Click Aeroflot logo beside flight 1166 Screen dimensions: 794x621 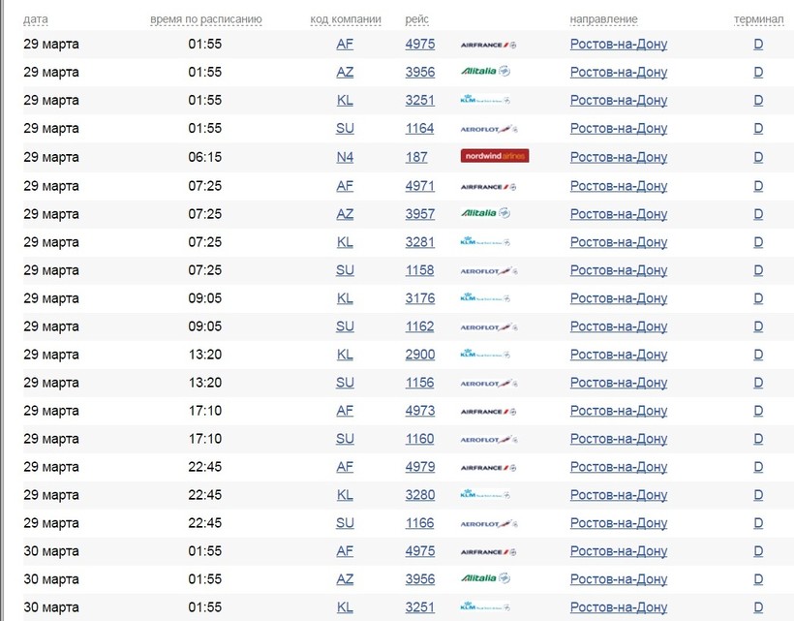point(489,524)
